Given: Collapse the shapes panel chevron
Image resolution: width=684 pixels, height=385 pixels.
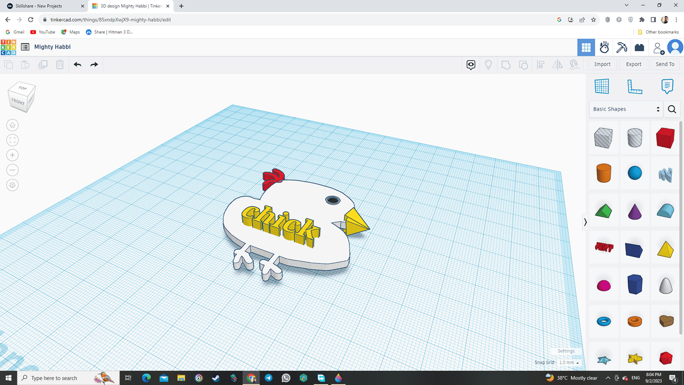Looking at the screenshot, I should click(x=585, y=222).
